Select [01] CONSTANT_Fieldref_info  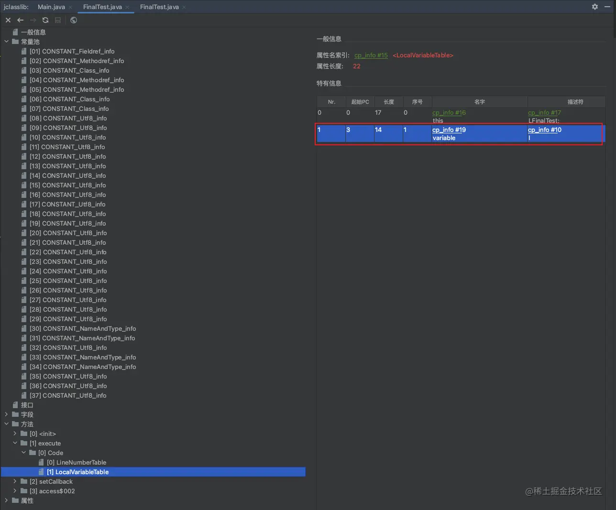(72, 51)
